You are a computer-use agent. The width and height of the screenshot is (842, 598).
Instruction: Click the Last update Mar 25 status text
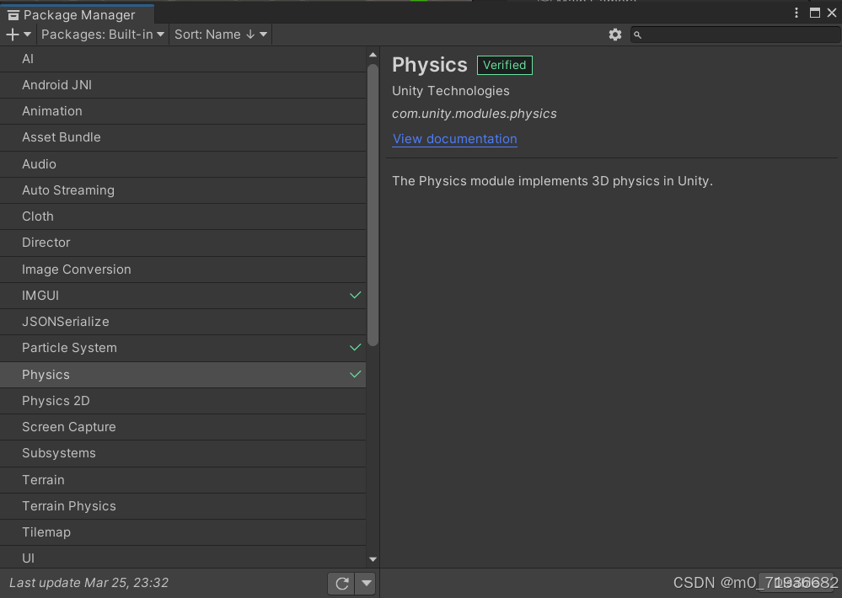[89, 583]
